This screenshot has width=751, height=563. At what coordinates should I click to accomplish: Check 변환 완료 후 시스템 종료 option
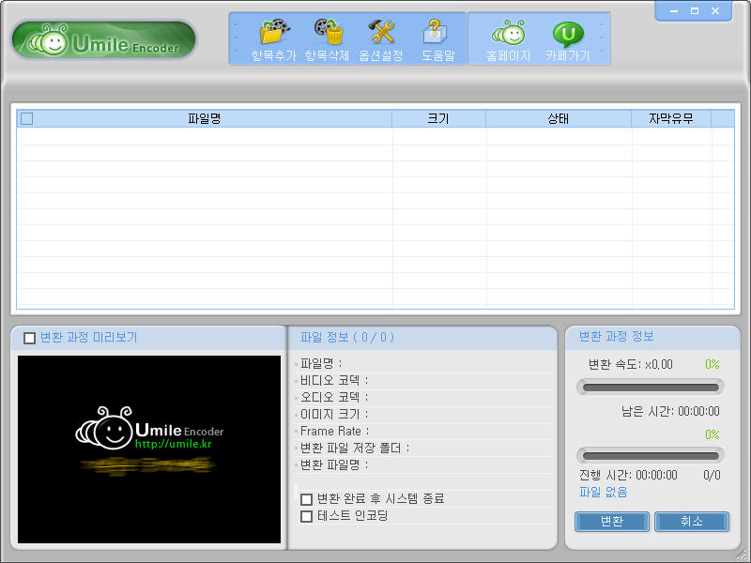(307, 499)
